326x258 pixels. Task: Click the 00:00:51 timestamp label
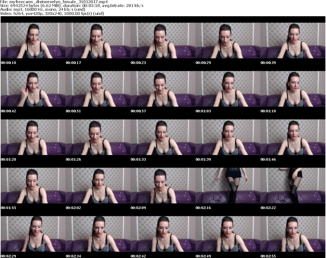[x=73, y=111]
